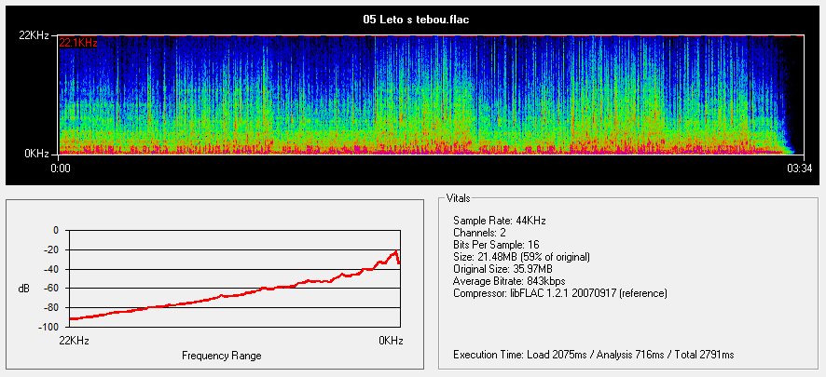Select the Average Bitrate: 843kbps line

pyautogui.click(x=510, y=281)
